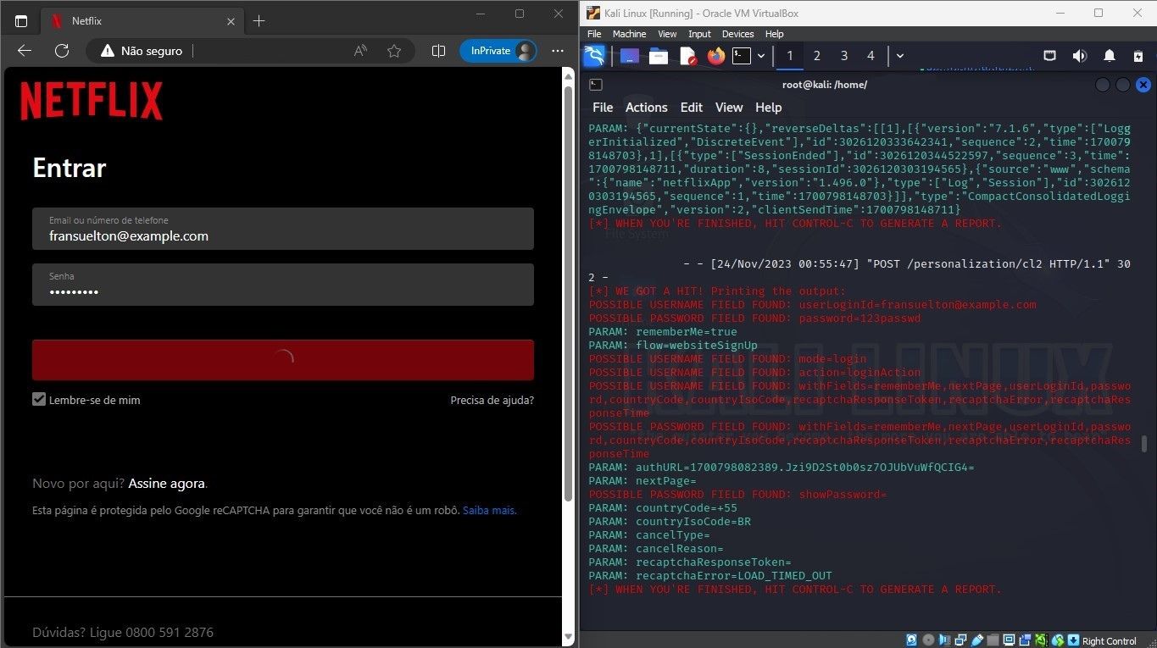
Task: Open the file manager from Kali panel
Action: (x=659, y=57)
